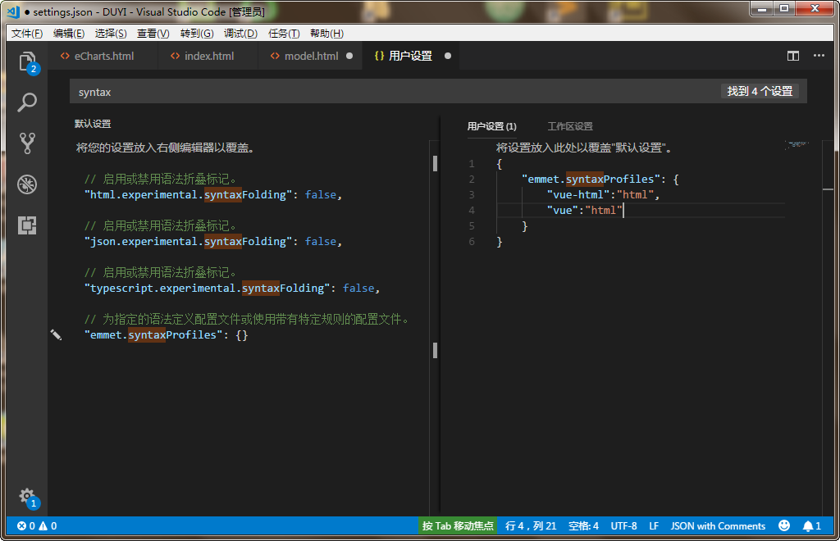Click the 按 Tab 移动焦点 status indicator
840x541 pixels.
(x=458, y=526)
